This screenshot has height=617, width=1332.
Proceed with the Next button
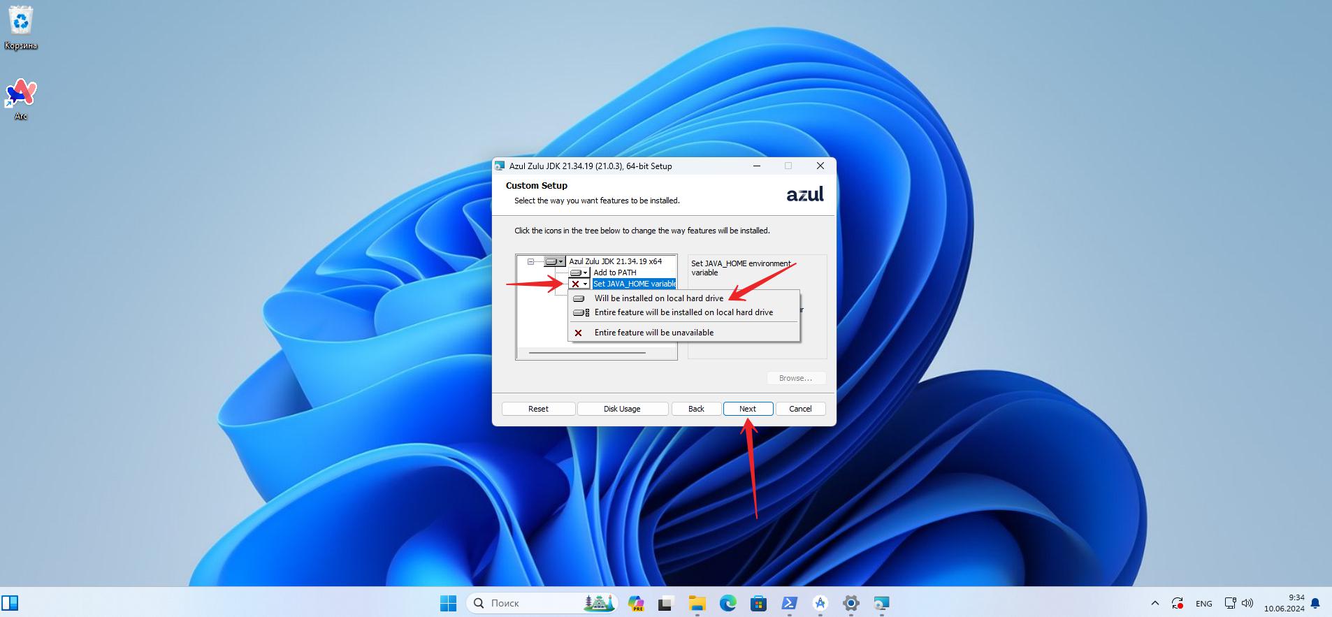pyautogui.click(x=748, y=409)
